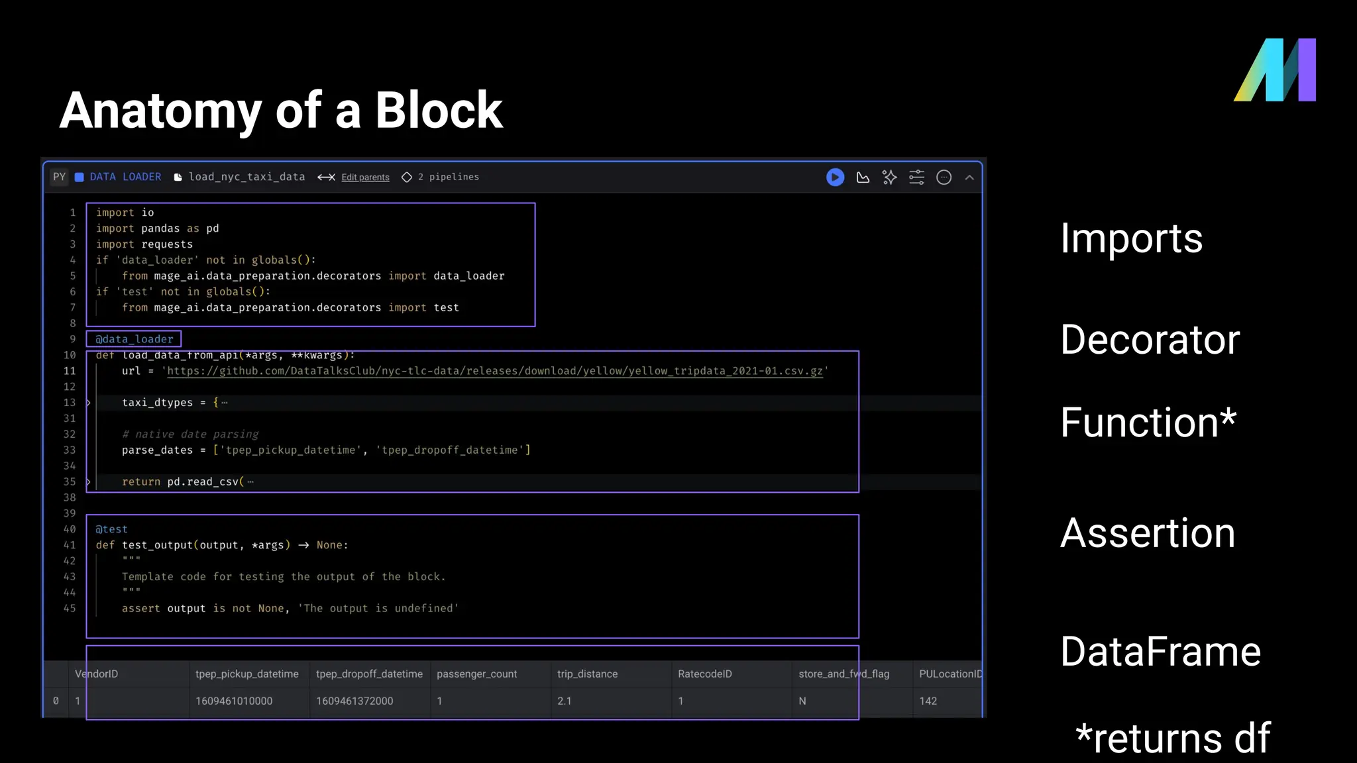Click the 1609461010000 pickup cell
Image resolution: width=1357 pixels, height=763 pixels.
click(234, 701)
